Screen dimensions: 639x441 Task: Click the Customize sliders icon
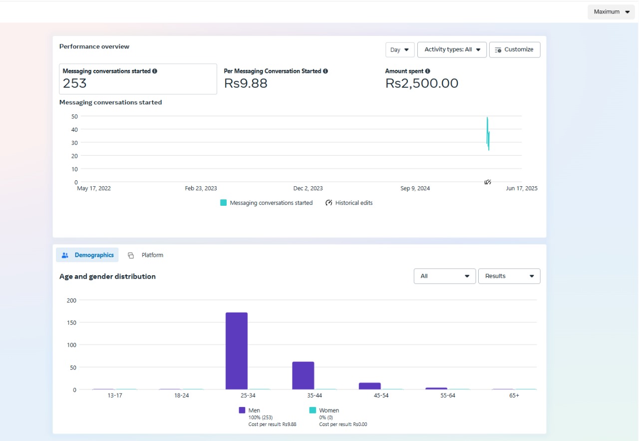pyautogui.click(x=498, y=50)
